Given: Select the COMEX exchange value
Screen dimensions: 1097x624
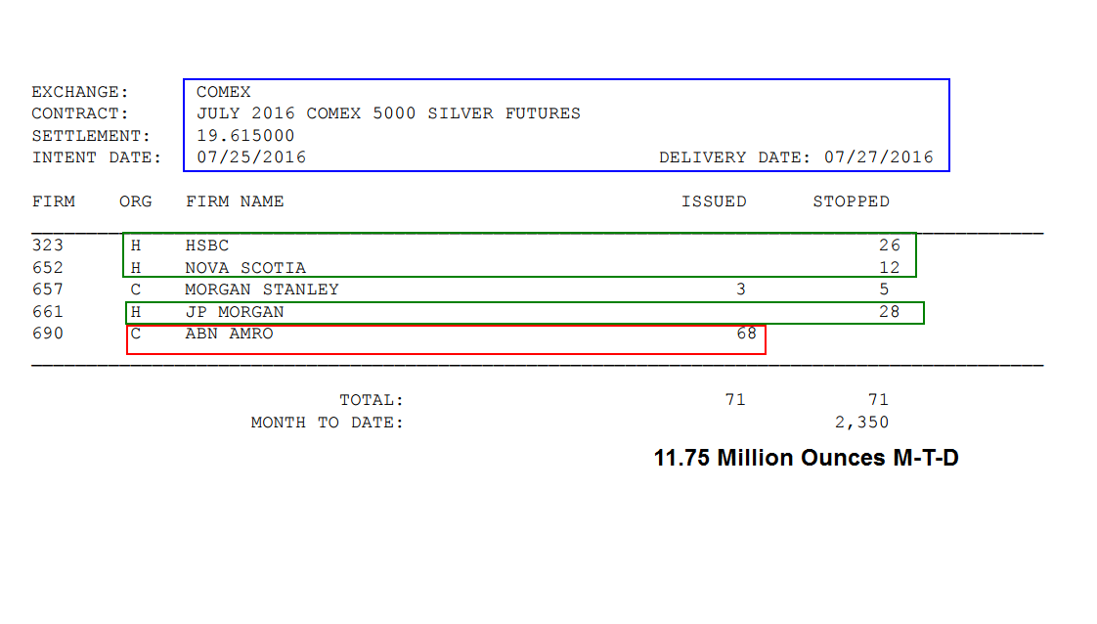Looking at the screenshot, I should (223, 92).
